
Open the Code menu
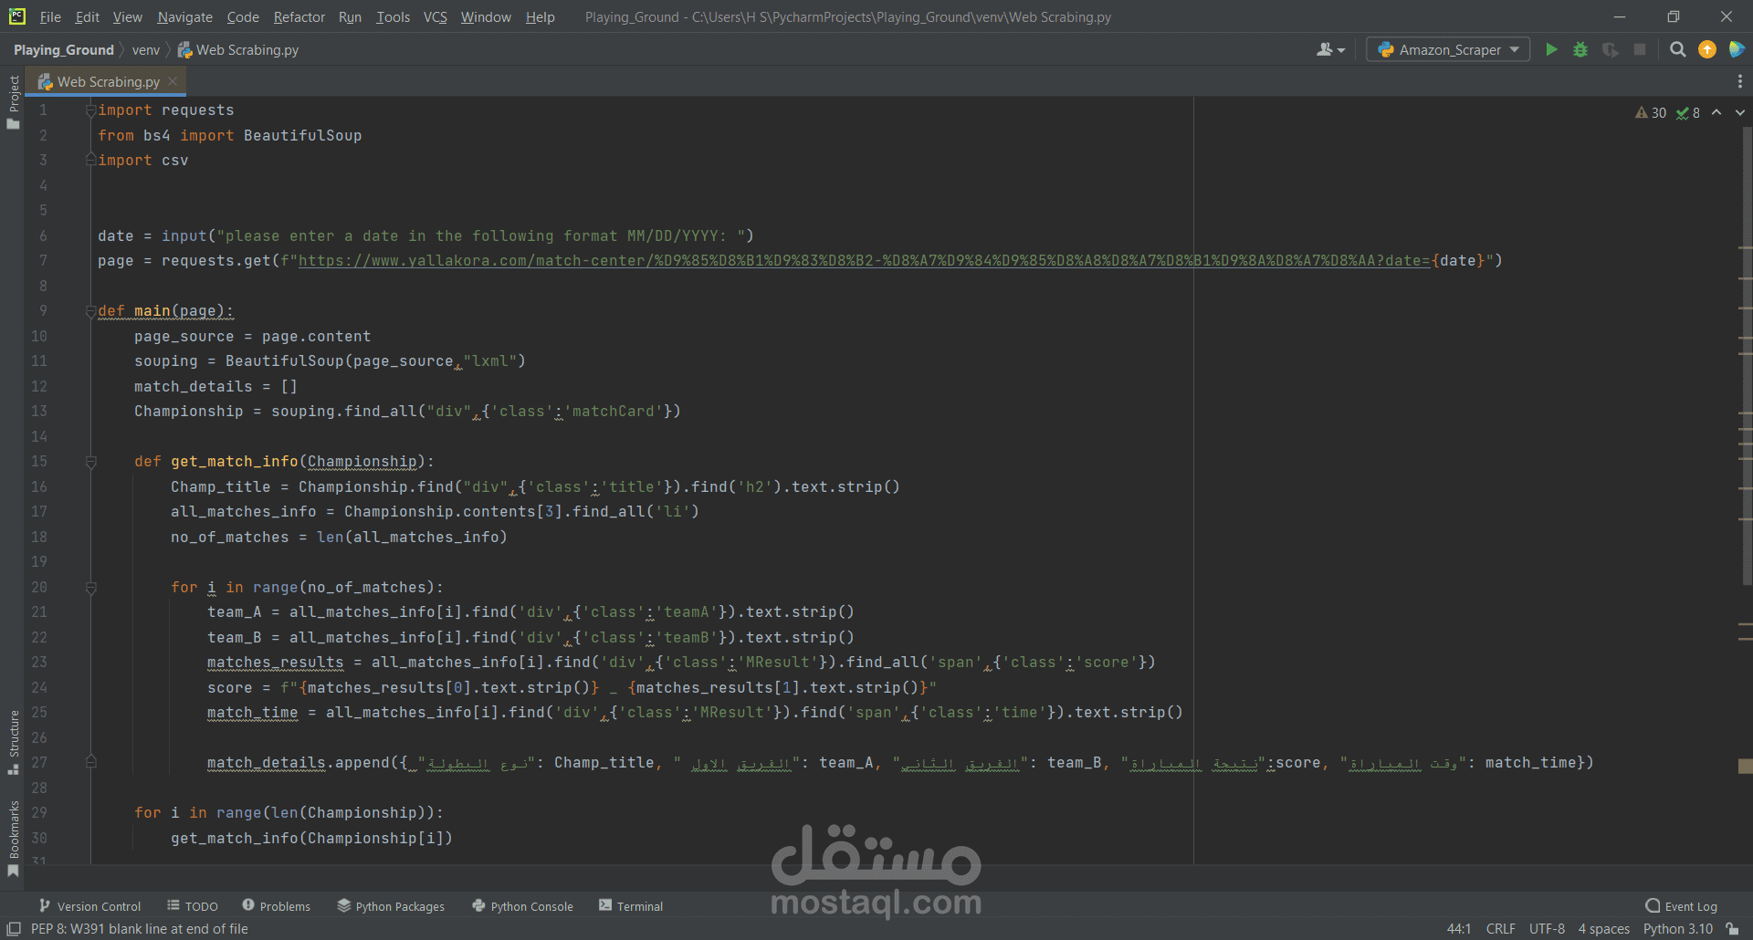pyautogui.click(x=243, y=16)
